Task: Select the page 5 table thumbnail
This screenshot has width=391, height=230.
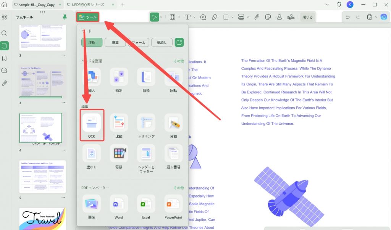Action: tap(42, 177)
